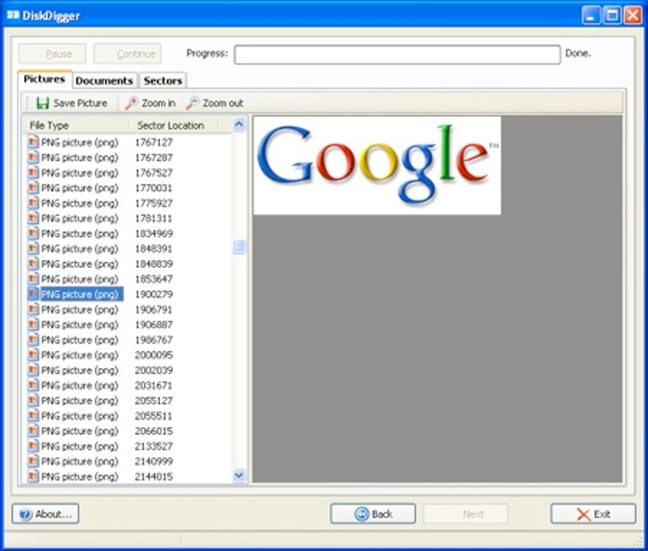The height and width of the screenshot is (551, 648).
Task: Click the About question mark icon
Action: 26,514
